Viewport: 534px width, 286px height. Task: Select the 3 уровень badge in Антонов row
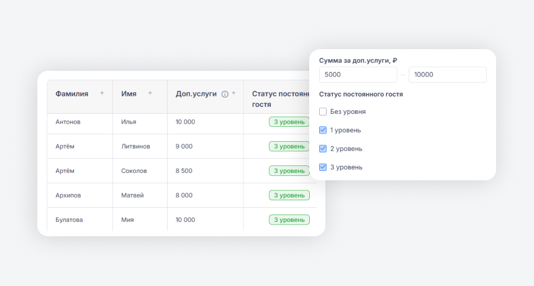pos(289,122)
